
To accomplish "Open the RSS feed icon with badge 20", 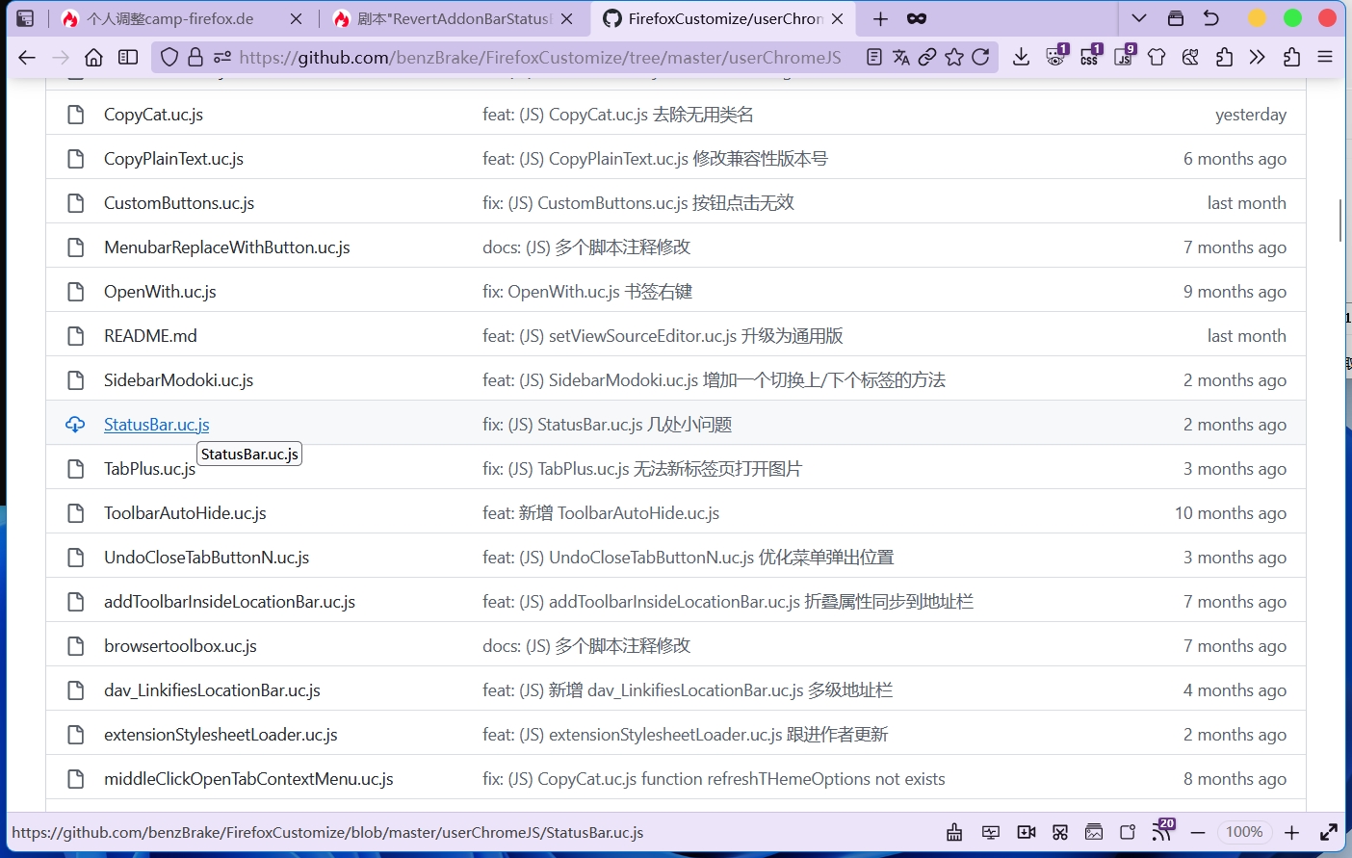I will point(1163,830).
